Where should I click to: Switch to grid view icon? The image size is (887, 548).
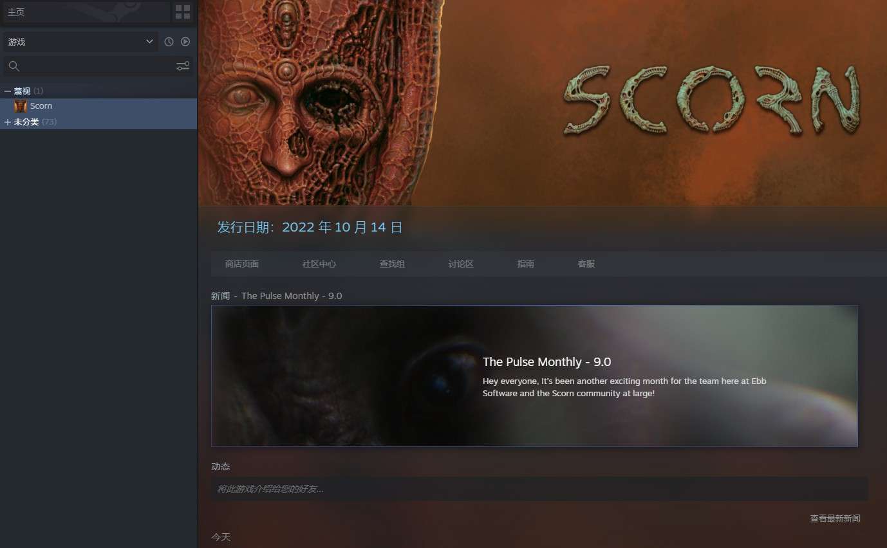(183, 12)
